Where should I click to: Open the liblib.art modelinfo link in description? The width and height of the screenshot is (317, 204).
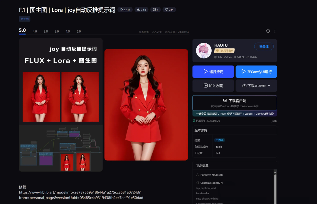pyautogui.click(x=81, y=195)
